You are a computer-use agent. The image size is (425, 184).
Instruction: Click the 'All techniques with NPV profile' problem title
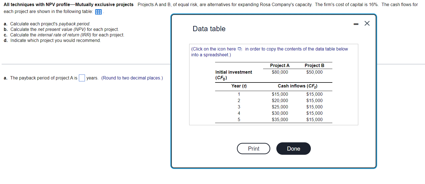[x=69, y=5]
